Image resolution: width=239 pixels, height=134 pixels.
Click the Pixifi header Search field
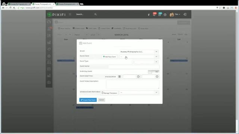coord(85,14)
